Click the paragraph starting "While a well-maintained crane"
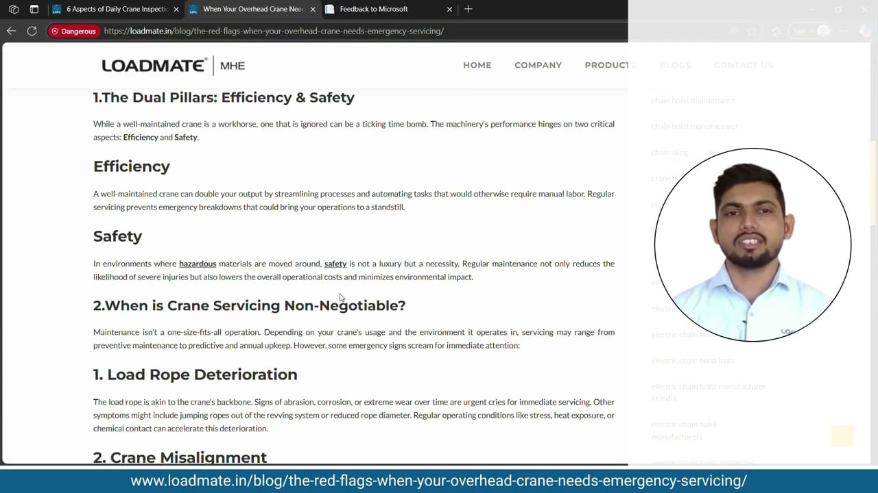This screenshot has width=878, height=493. [x=354, y=131]
